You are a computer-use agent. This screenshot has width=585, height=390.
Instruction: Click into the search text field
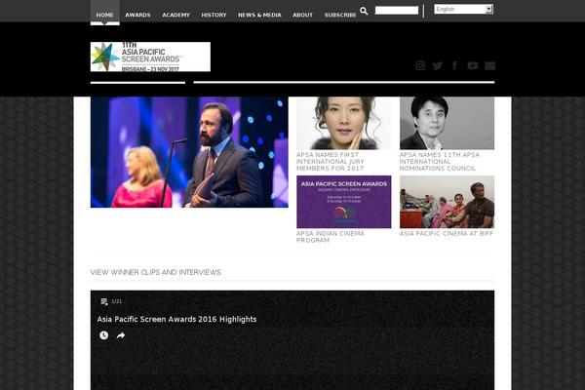point(397,11)
